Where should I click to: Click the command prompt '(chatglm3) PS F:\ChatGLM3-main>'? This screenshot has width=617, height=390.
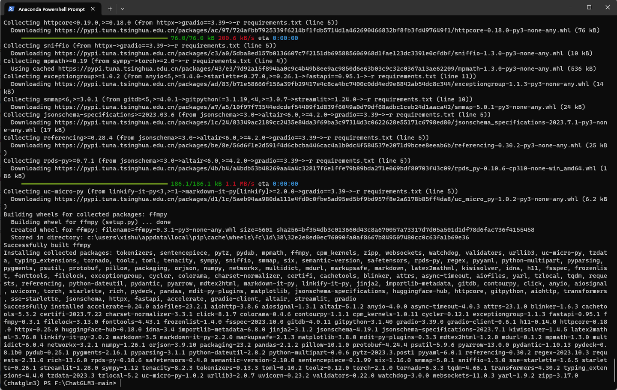point(60,383)
